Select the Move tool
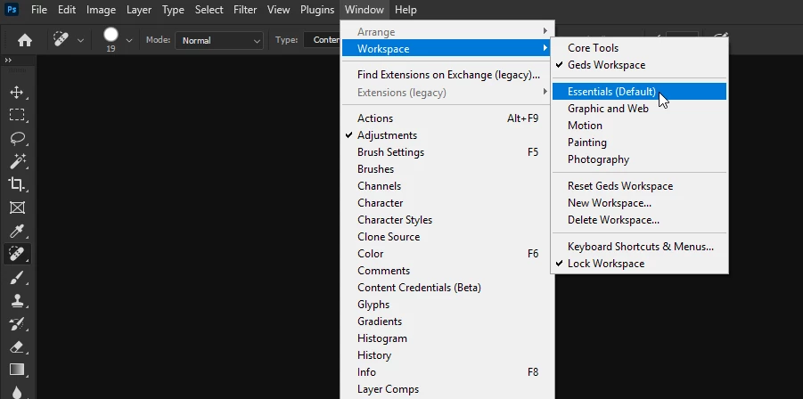The image size is (803, 399). point(17,92)
